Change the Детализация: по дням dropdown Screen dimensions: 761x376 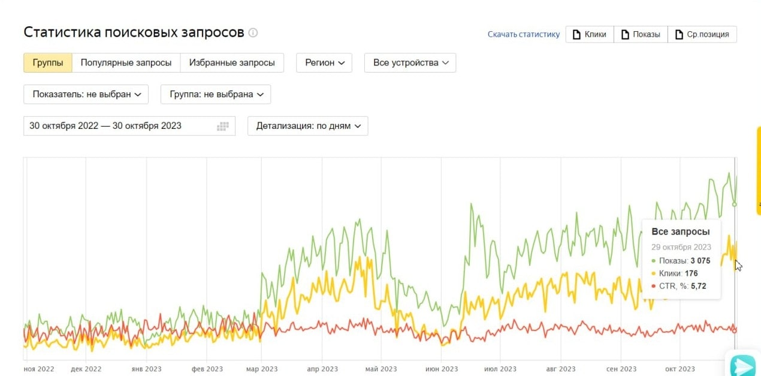coord(307,126)
